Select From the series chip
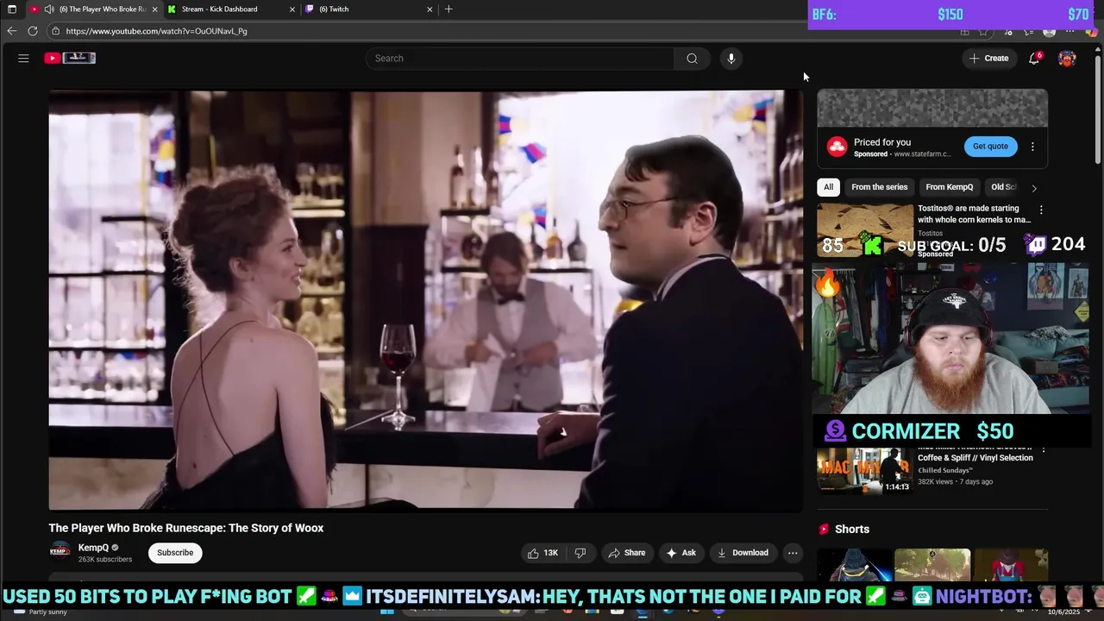 [x=879, y=187]
